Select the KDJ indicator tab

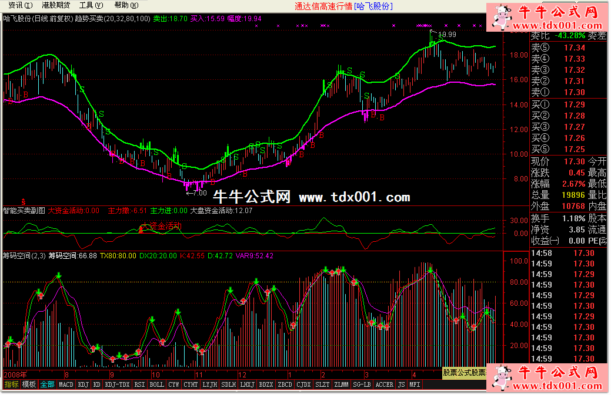84,384
